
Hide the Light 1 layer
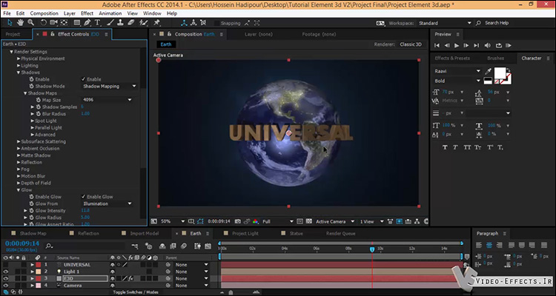(6, 272)
